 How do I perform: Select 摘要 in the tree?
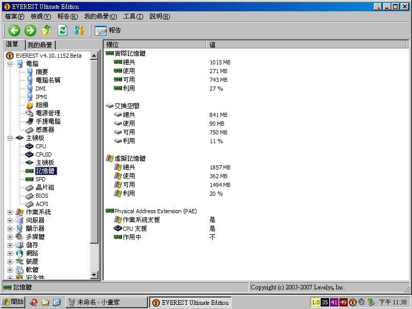pos(42,72)
